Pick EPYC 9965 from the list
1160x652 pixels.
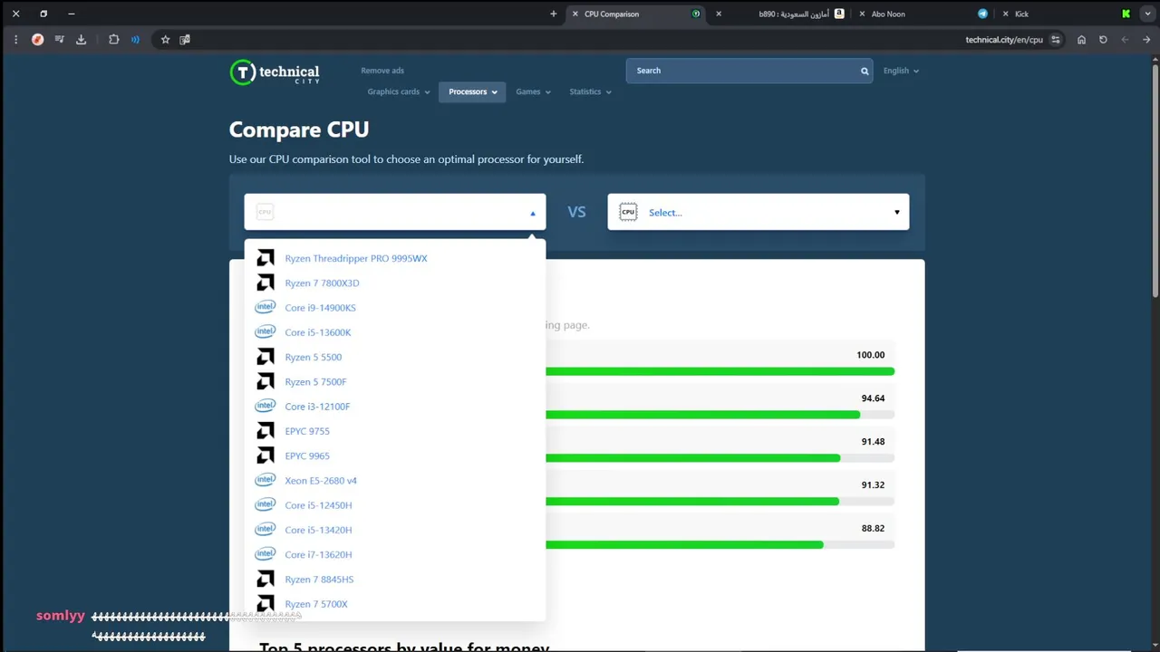click(x=395, y=455)
